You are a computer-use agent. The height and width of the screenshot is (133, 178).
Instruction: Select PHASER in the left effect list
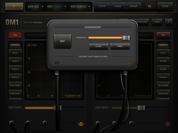[x=15, y=69]
